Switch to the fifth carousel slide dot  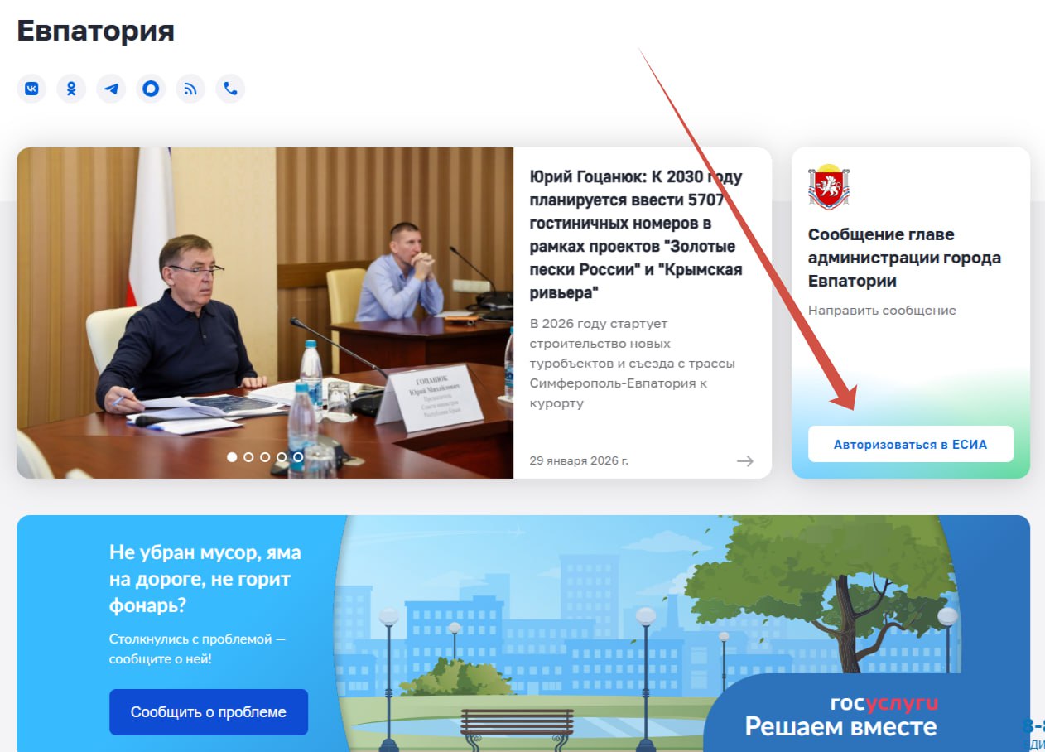tap(298, 456)
